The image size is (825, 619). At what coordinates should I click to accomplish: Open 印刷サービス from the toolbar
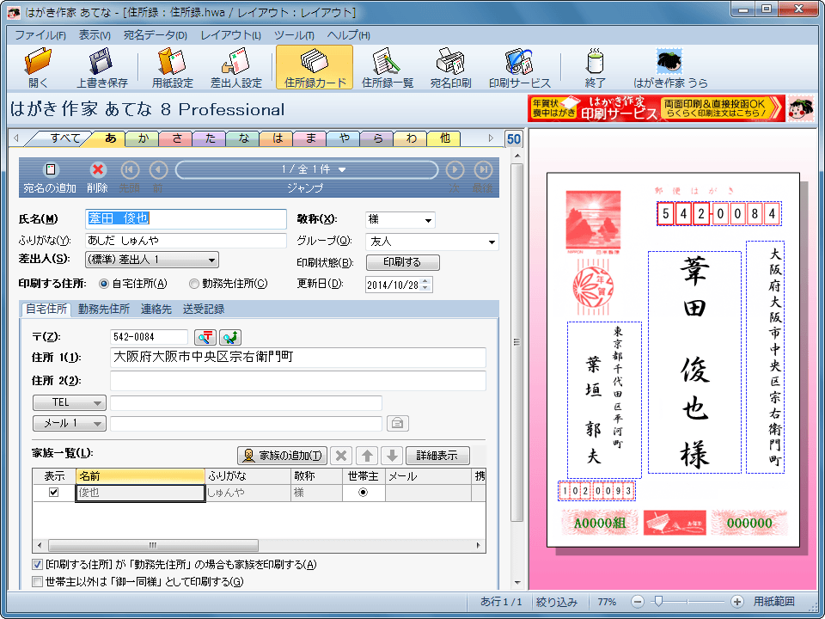click(x=519, y=63)
